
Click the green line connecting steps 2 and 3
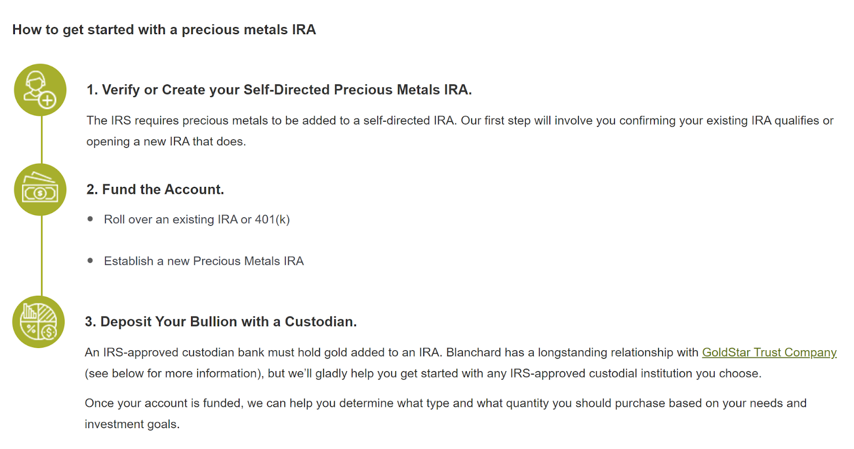coord(42,255)
